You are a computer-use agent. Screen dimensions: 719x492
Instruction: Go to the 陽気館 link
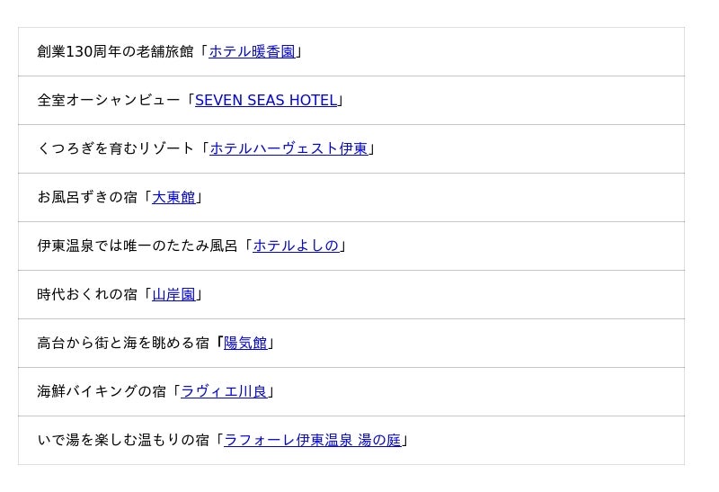point(245,344)
